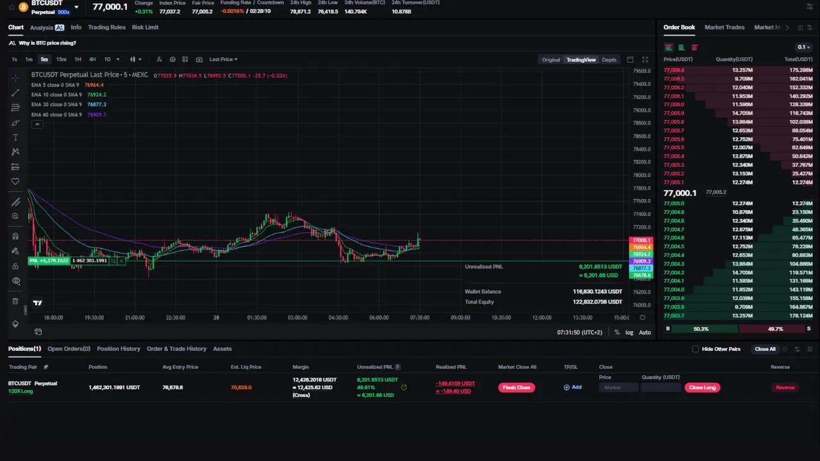
Task: Select the brush drawing tool
Action: pos(15,123)
